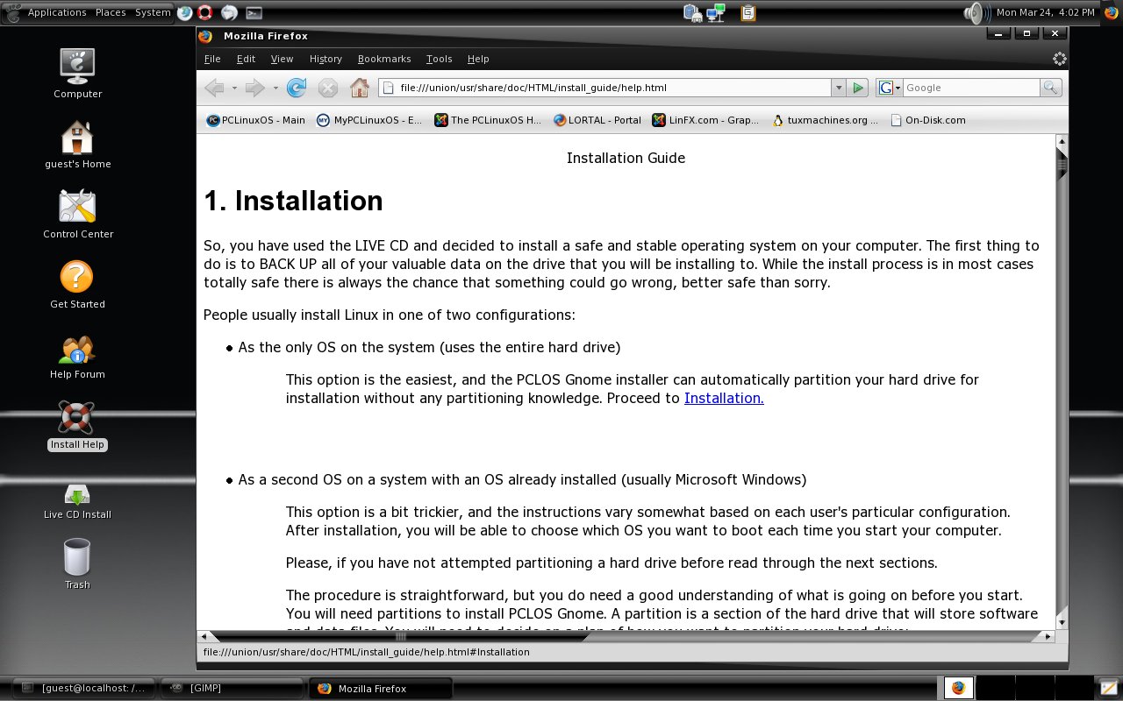
Task: Click the Stop loading icon
Action: click(x=328, y=88)
